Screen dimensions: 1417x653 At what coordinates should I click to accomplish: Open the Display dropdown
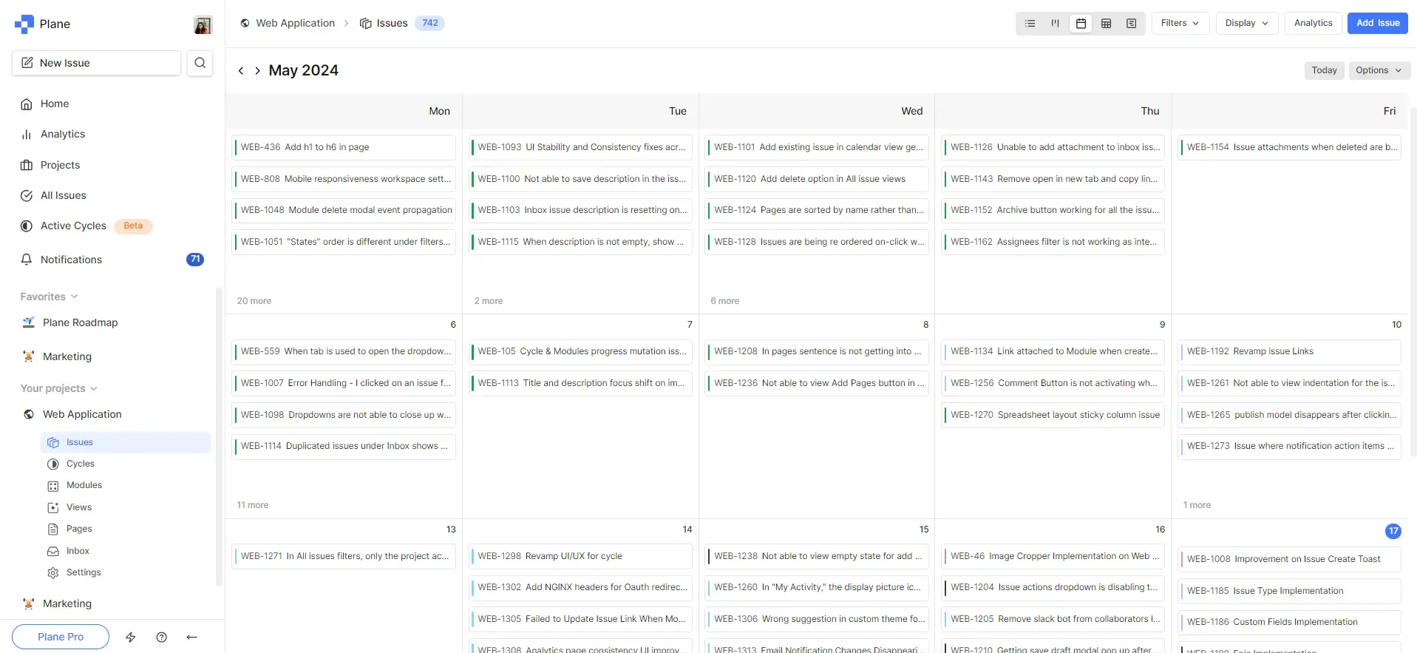[x=1246, y=24]
